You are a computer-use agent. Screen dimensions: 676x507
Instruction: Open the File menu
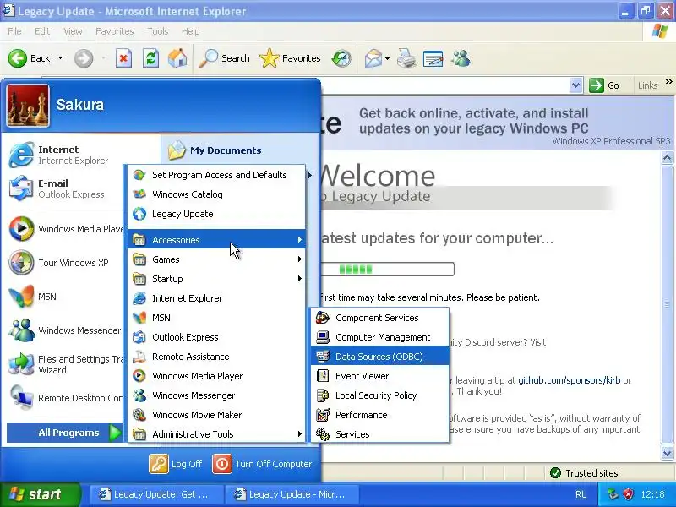(x=14, y=31)
